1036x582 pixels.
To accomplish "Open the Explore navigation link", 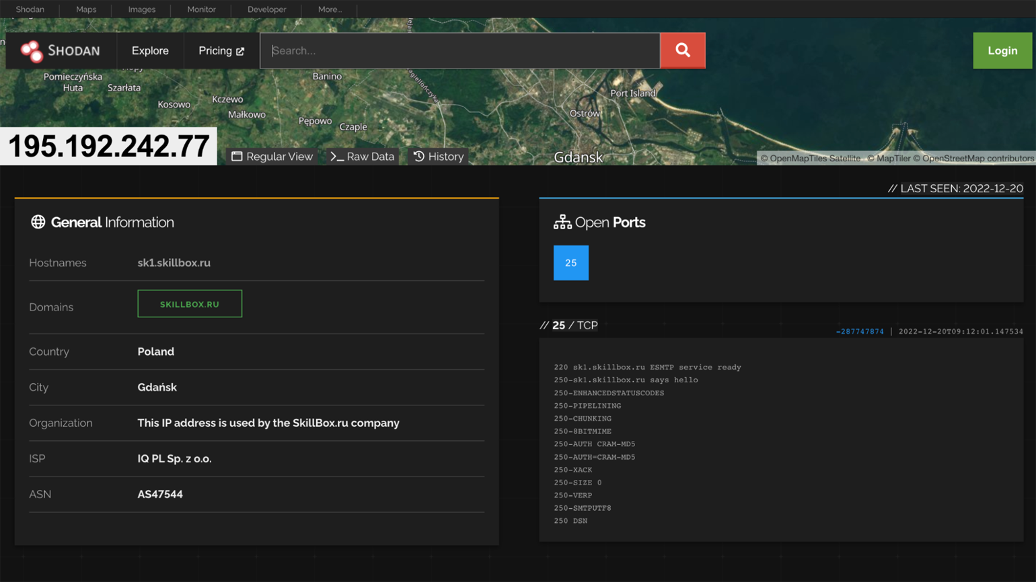I will coord(150,50).
